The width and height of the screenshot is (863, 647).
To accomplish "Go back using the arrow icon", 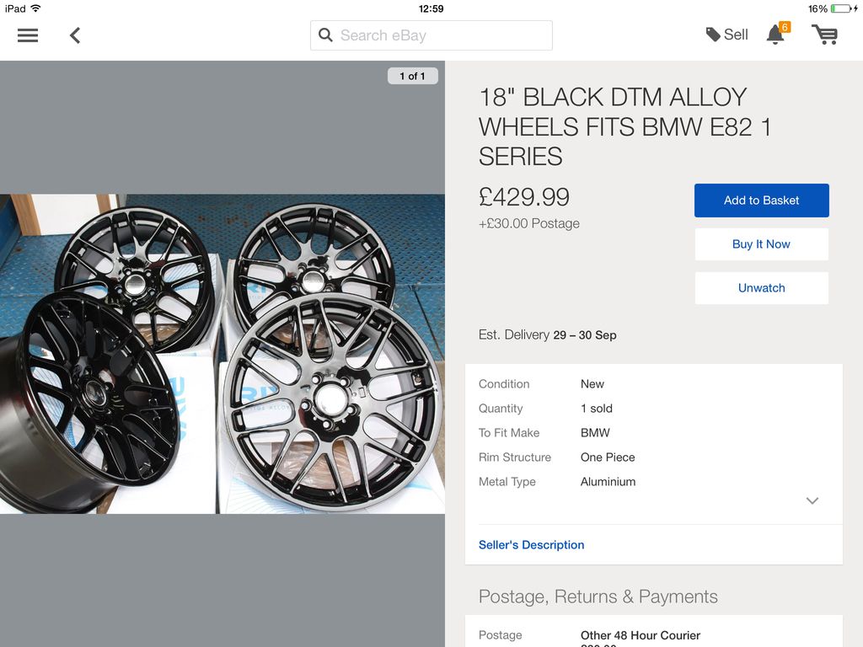I will tap(75, 35).
